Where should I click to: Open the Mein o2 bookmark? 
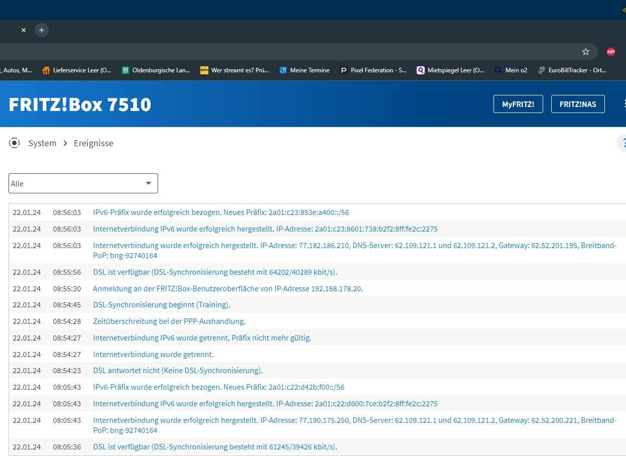511,70
